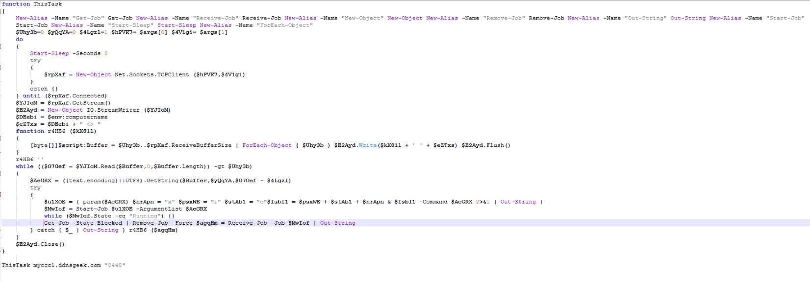The width and height of the screenshot is (810, 281).
Task: Click ThisTask in the function declaration line
Action: click(48, 4)
